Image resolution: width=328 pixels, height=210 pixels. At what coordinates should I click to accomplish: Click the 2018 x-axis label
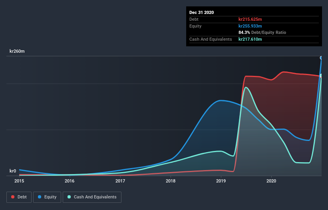click(x=171, y=181)
